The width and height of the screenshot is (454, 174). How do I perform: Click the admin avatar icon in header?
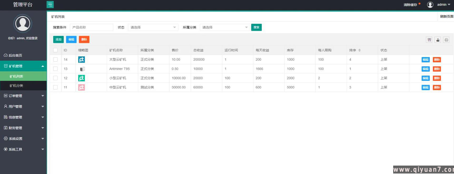(430, 5)
